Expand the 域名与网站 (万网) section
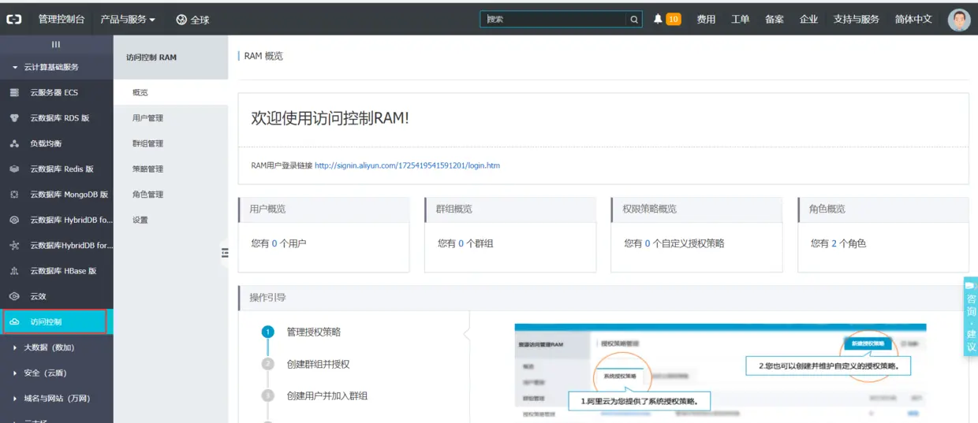This screenshot has height=423, width=978. coord(52,399)
